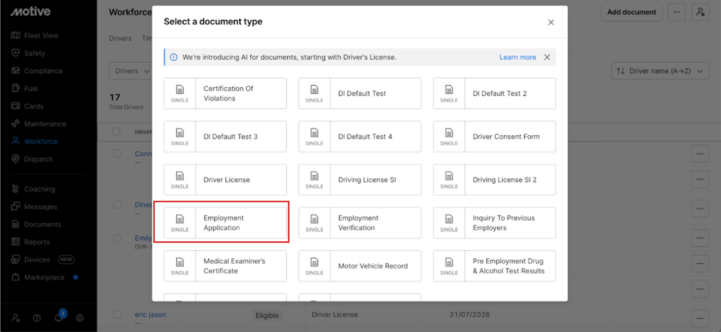721x332 pixels.
Task: Close the document type dialog
Action: tap(551, 23)
